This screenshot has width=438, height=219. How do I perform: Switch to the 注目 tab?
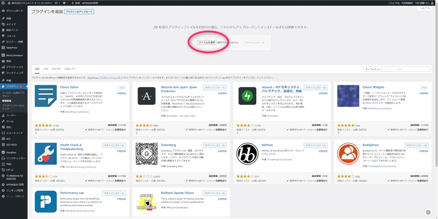click(x=37, y=69)
